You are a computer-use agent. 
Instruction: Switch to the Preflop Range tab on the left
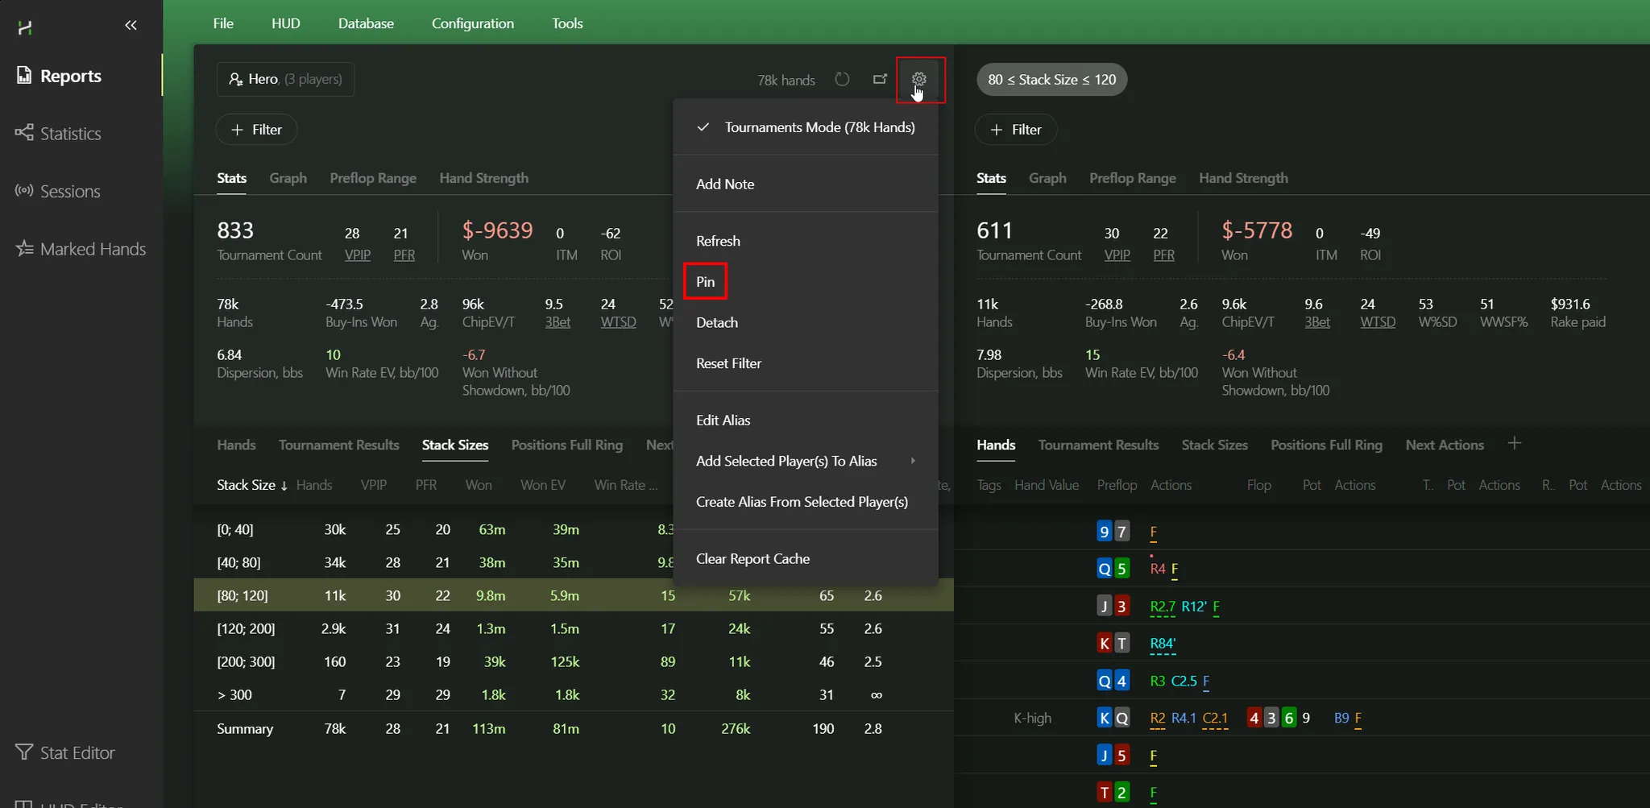coord(372,178)
